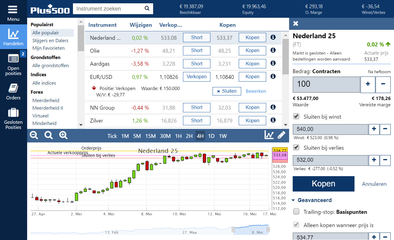
Task: Toggle Alleen kopen wanneer prijs is checkbox
Action: 296,225
